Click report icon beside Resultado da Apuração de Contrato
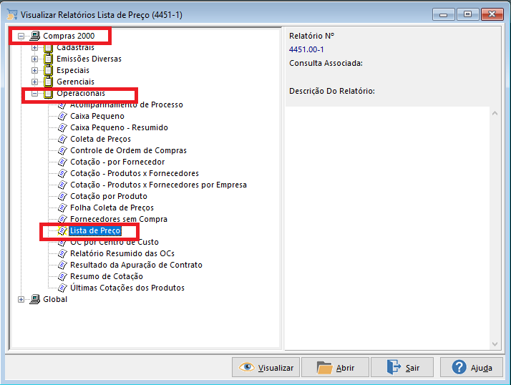 [62, 265]
